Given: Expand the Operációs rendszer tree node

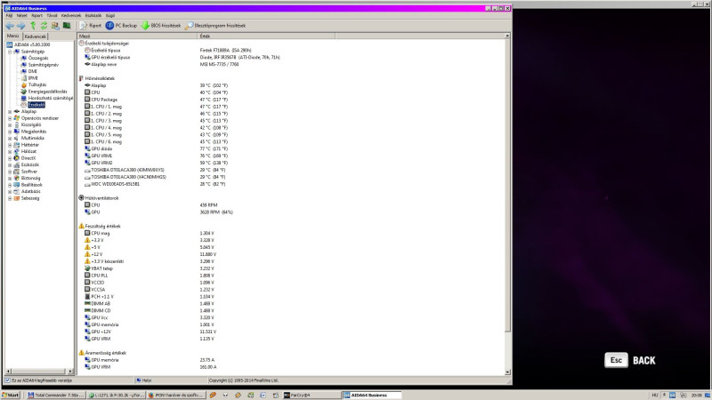Looking at the screenshot, I should 10,118.
